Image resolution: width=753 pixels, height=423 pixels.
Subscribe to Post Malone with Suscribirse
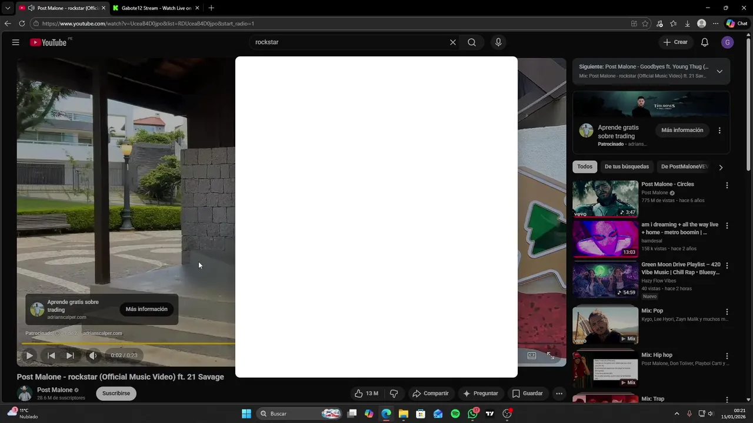coord(116,394)
